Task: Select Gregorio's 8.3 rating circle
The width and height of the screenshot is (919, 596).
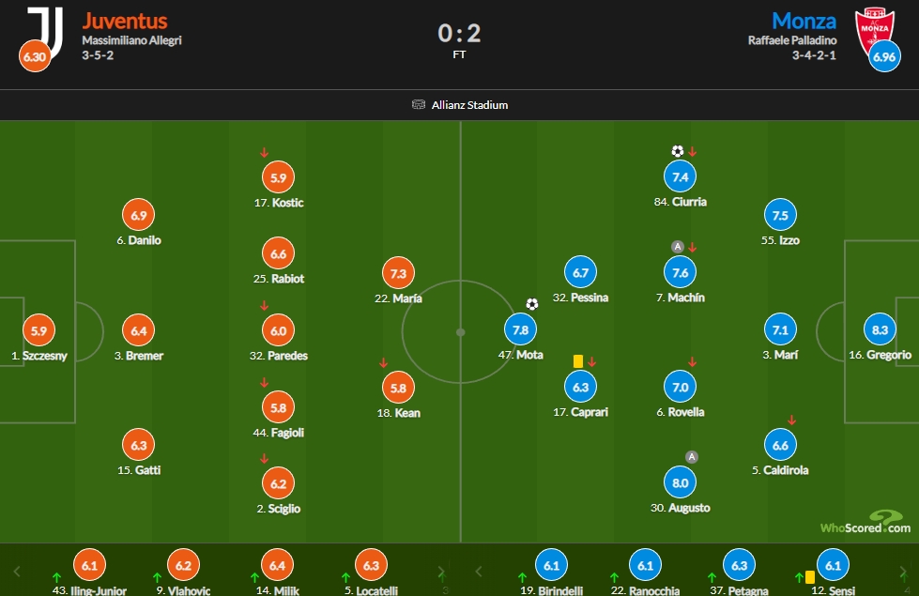Action: click(x=880, y=330)
